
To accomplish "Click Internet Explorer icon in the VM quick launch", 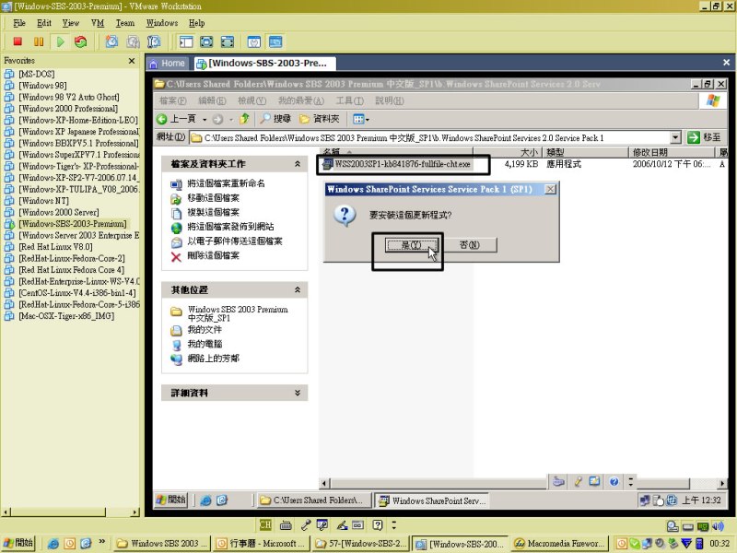I will (x=205, y=500).
